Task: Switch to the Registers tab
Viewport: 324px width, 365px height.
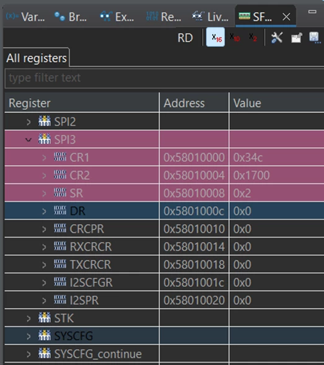Action: (164, 17)
